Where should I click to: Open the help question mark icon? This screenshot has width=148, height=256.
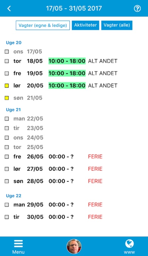pos(137,9)
